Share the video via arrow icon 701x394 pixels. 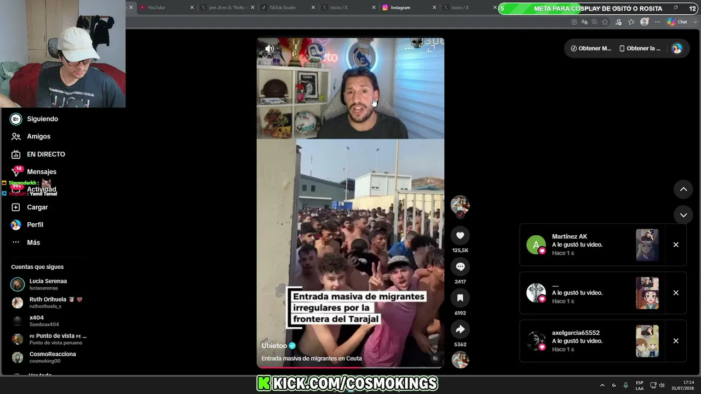pos(460,329)
